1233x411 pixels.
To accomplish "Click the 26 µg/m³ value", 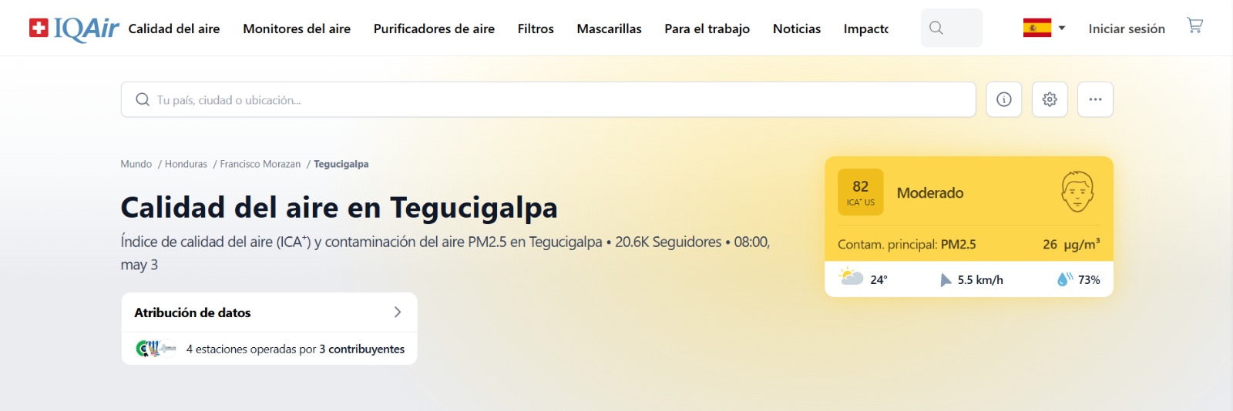I will point(1071,244).
